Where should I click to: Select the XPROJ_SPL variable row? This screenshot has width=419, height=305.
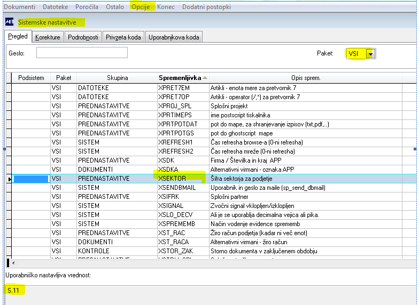pos(175,106)
